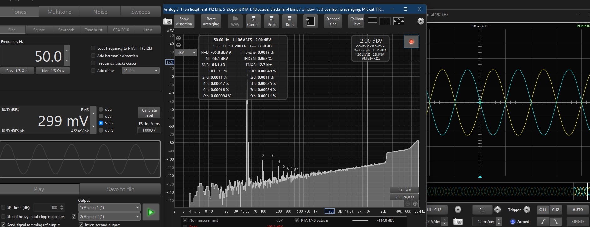Click the input import arrows icon
Viewport: 590px width, 227px height.
coord(310,21)
